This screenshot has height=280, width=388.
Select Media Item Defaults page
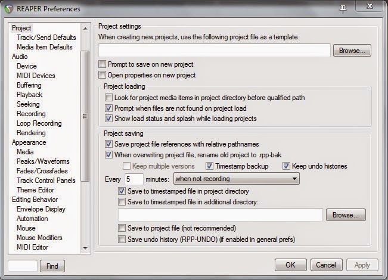(45, 47)
